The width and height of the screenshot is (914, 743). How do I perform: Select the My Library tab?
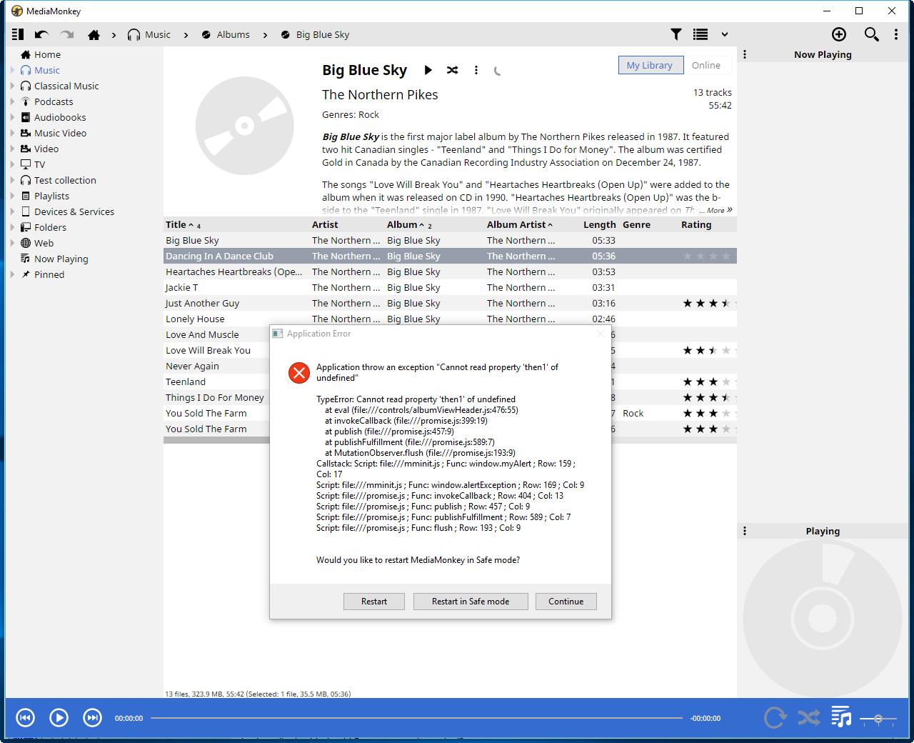[x=649, y=65]
